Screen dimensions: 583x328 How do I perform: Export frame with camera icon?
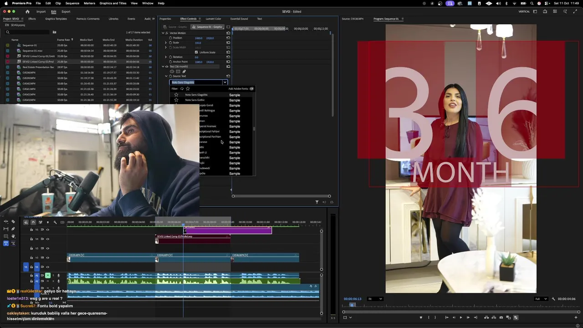(501, 318)
